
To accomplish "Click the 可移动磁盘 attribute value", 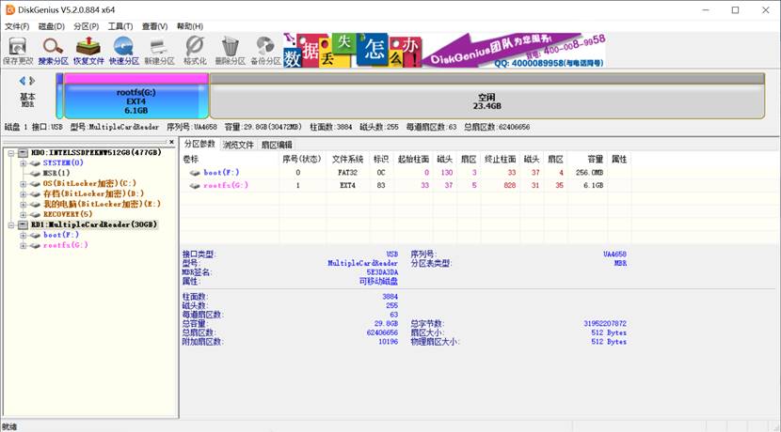I will (378, 282).
